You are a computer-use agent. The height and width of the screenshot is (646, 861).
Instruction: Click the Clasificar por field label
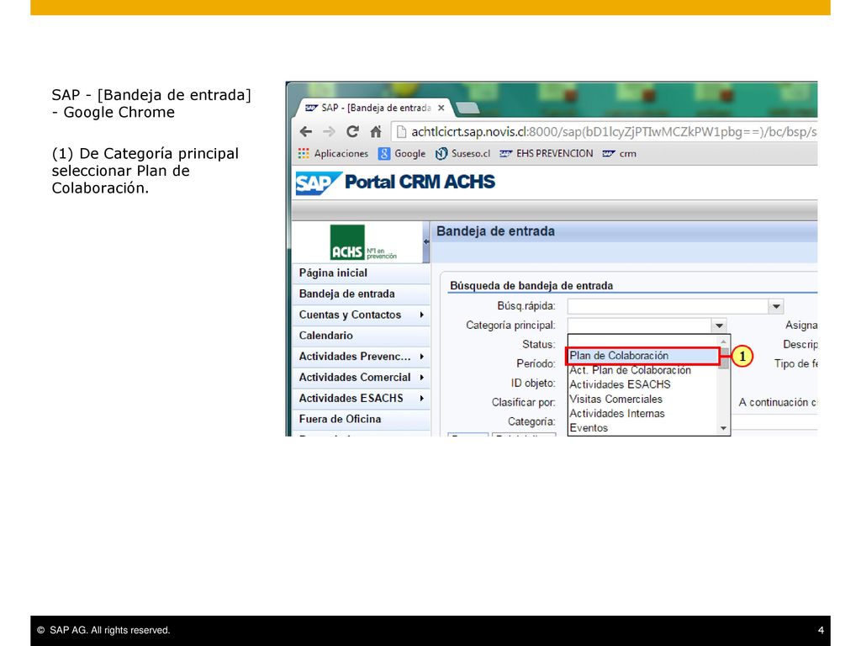point(523,403)
